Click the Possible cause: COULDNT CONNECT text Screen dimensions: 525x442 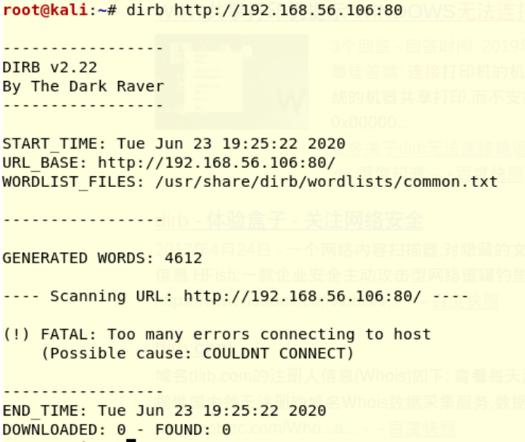(x=198, y=353)
